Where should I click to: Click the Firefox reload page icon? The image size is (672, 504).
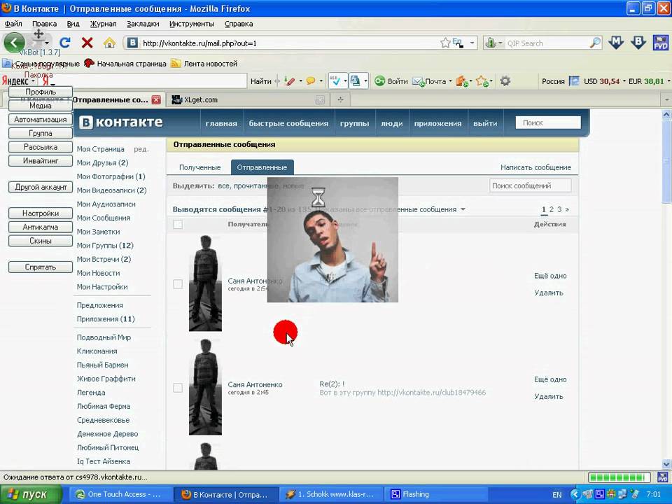pos(65,43)
